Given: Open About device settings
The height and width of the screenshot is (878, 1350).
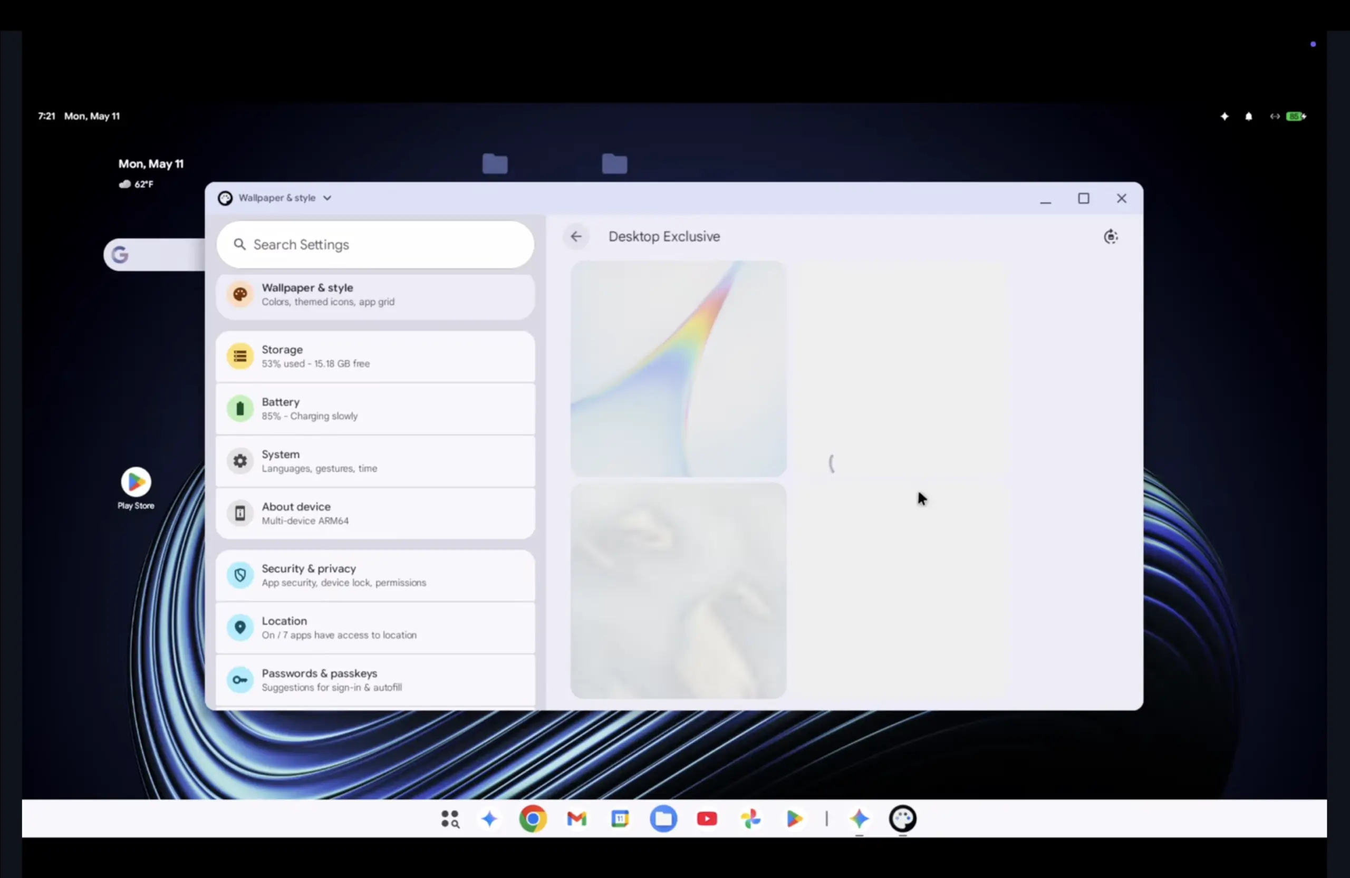Looking at the screenshot, I should (x=375, y=513).
